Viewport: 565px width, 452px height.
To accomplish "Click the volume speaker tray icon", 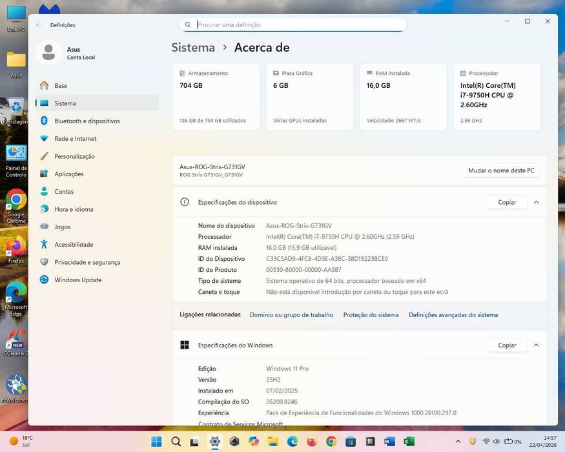I will point(497,442).
